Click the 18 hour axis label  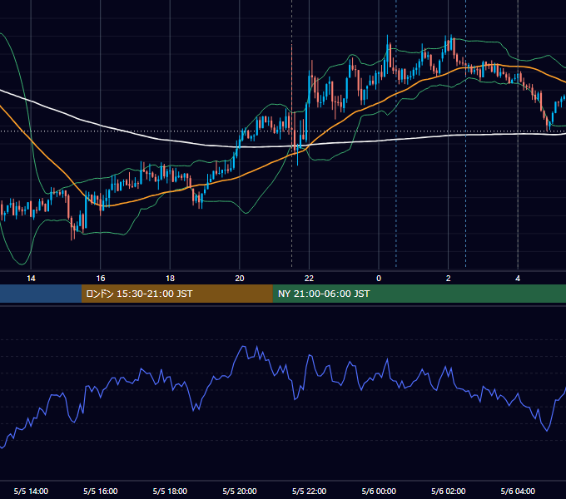[170, 279]
